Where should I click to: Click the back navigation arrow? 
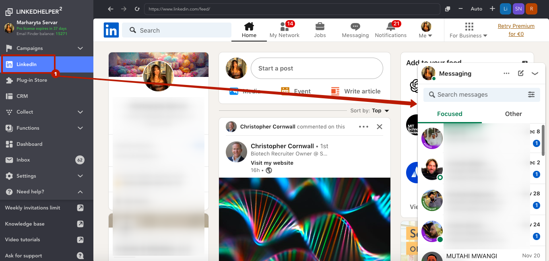point(110,8)
